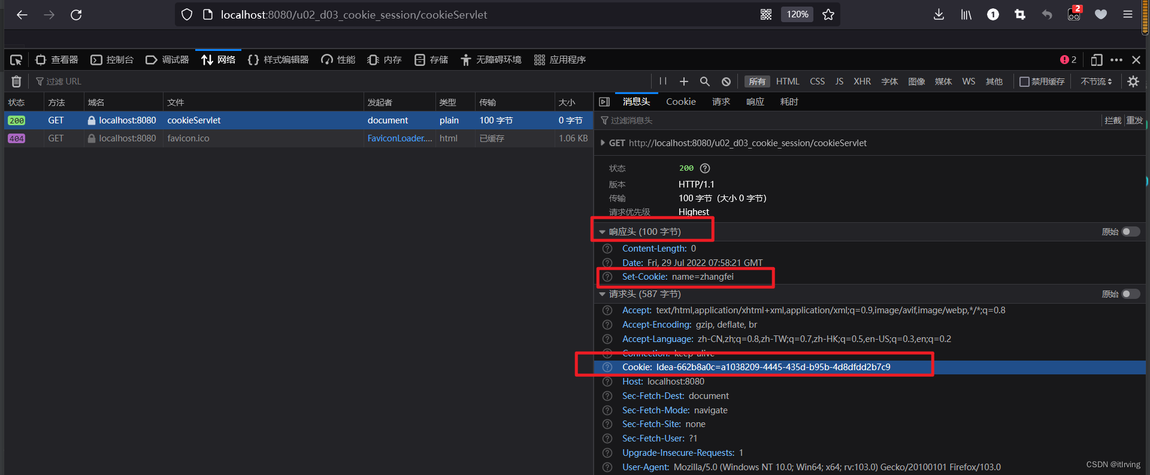
Task: Activate the element picker icon in devtools
Action: tap(16, 60)
